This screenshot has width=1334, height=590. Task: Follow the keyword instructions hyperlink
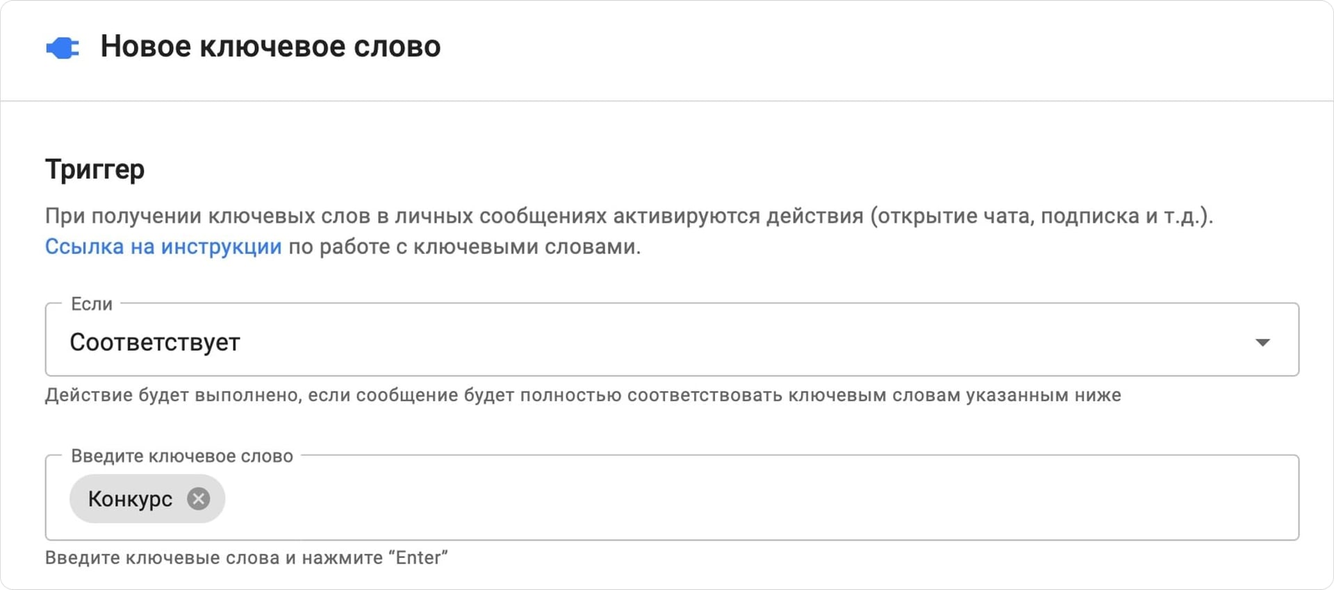pyautogui.click(x=163, y=246)
